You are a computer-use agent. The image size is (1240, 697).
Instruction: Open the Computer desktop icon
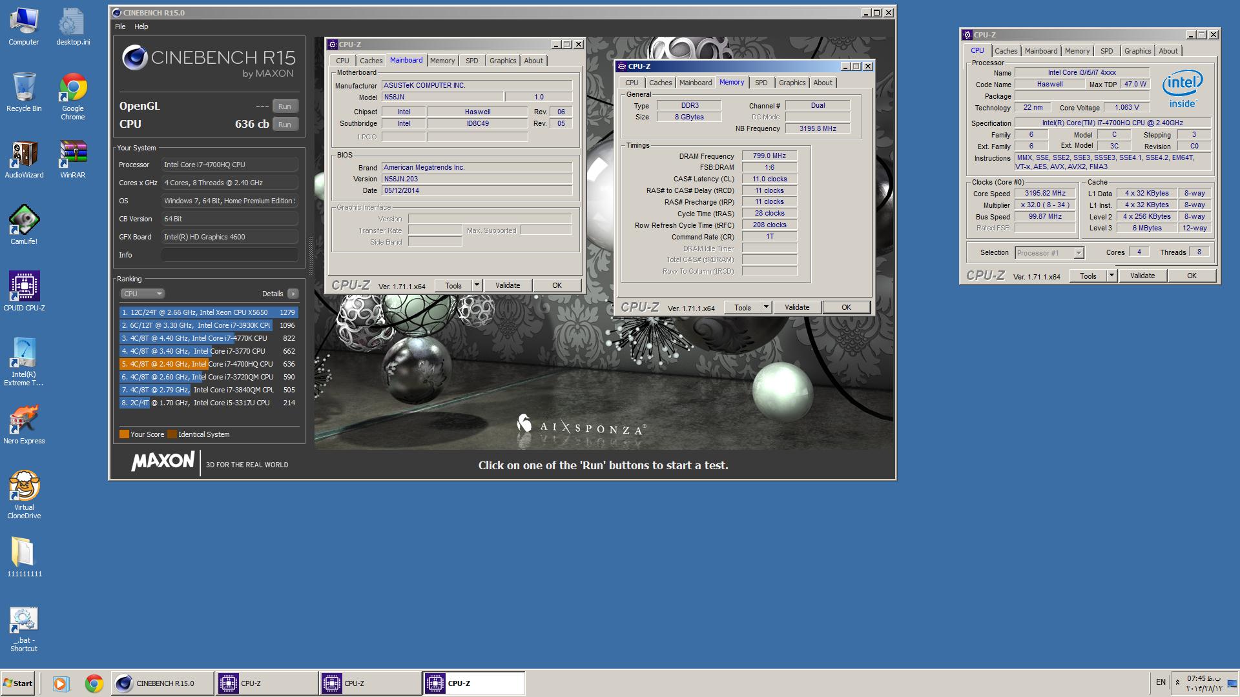(24, 26)
